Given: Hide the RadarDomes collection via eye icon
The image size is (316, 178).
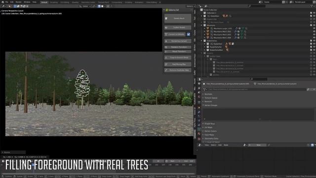Looking at the screenshot, I should coord(314,41).
